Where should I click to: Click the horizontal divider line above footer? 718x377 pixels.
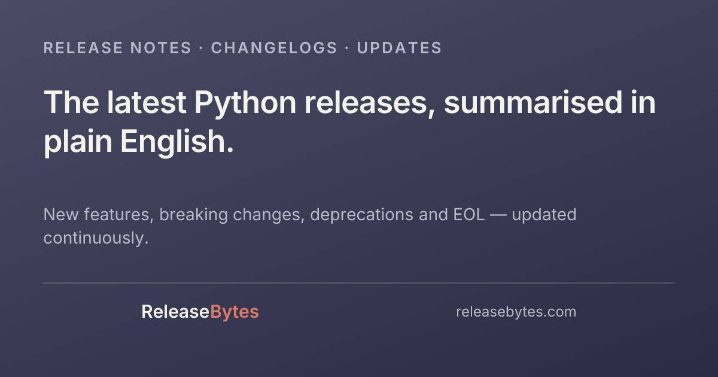359,283
